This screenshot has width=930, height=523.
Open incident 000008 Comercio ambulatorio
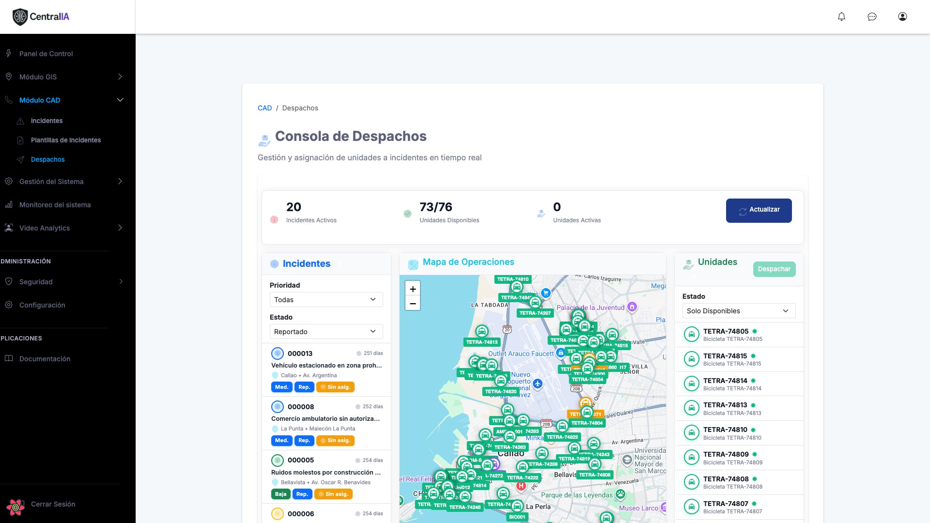[x=326, y=423]
